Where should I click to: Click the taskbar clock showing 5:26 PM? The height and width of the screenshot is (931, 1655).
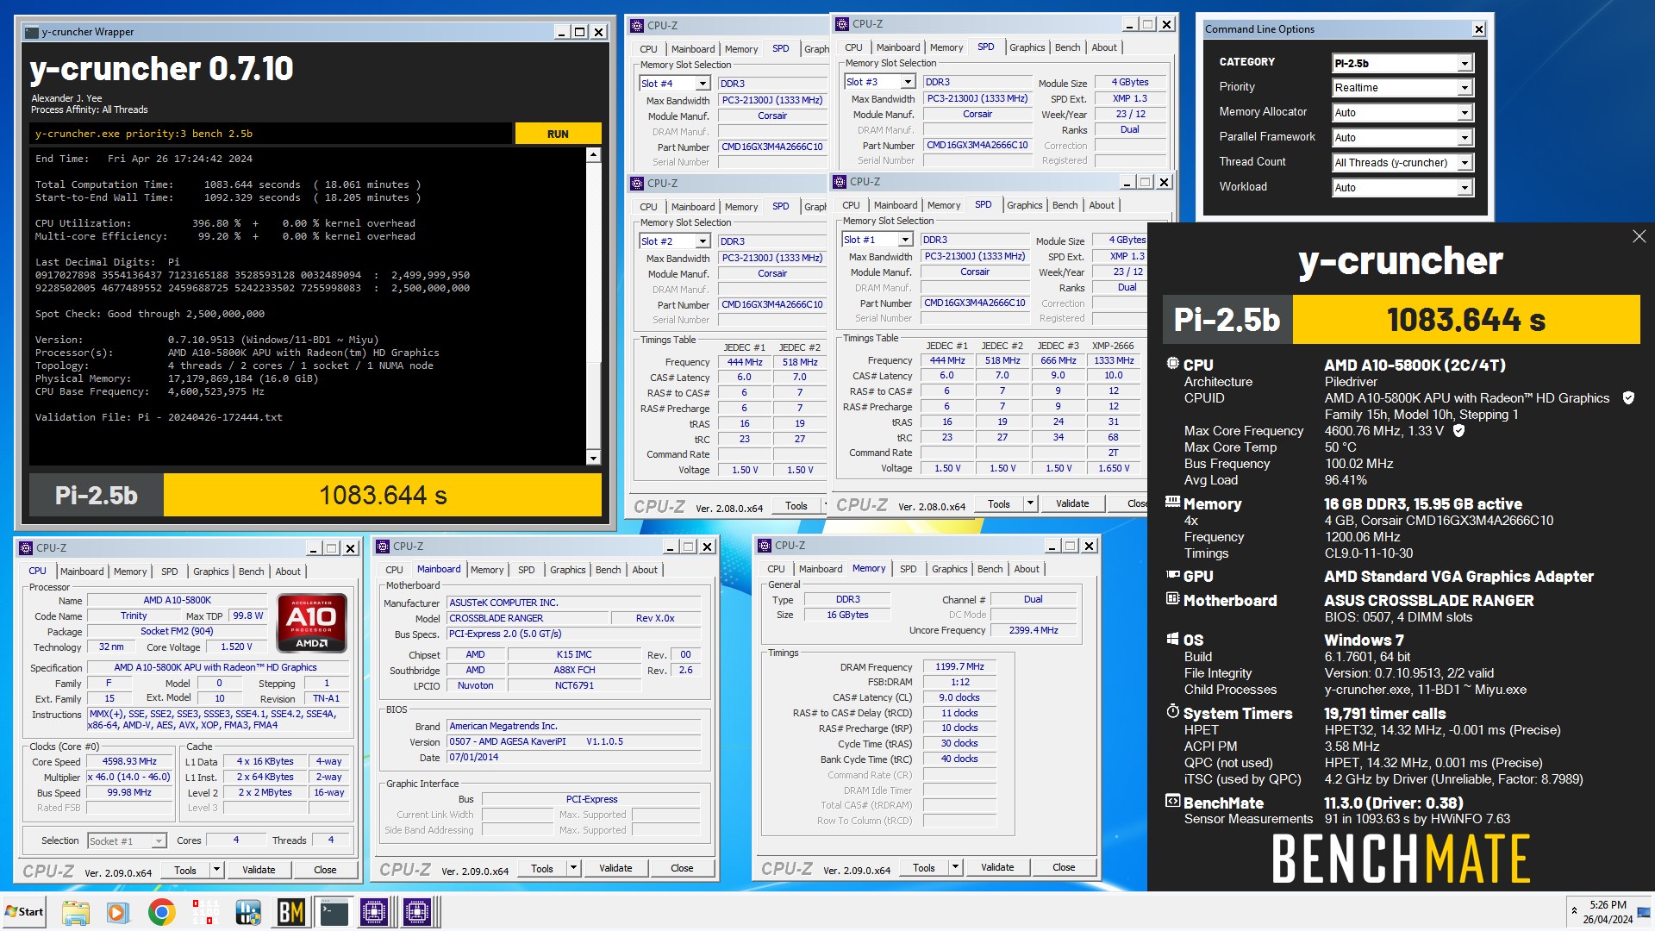point(1608,911)
